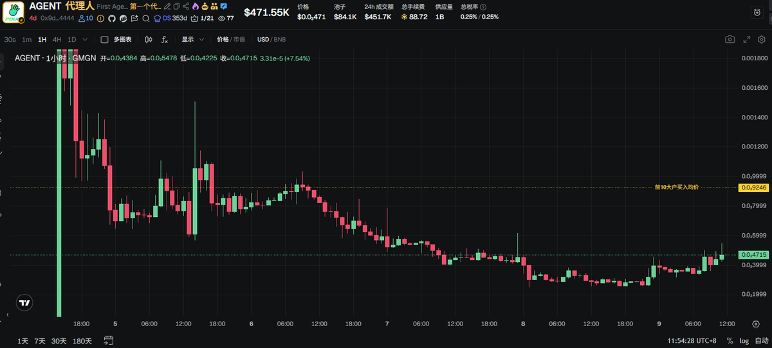The height and width of the screenshot is (348, 772).
Task: Toggle 自动 auto scale
Action: click(x=761, y=340)
